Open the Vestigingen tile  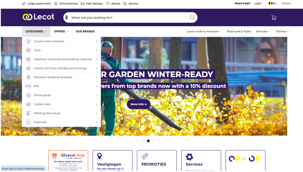[112, 161]
